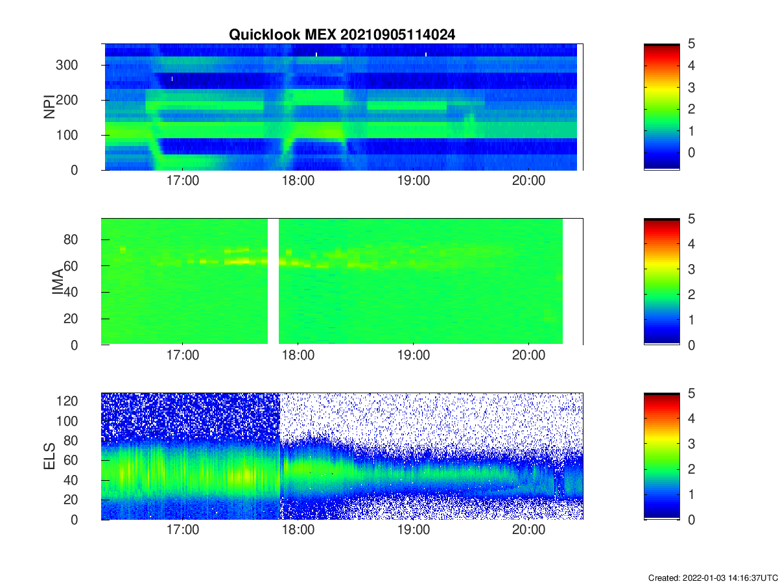Screen dimensions: 778x584
Task: Click the 20:00 label under NPI panel
Action: point(528,180)
